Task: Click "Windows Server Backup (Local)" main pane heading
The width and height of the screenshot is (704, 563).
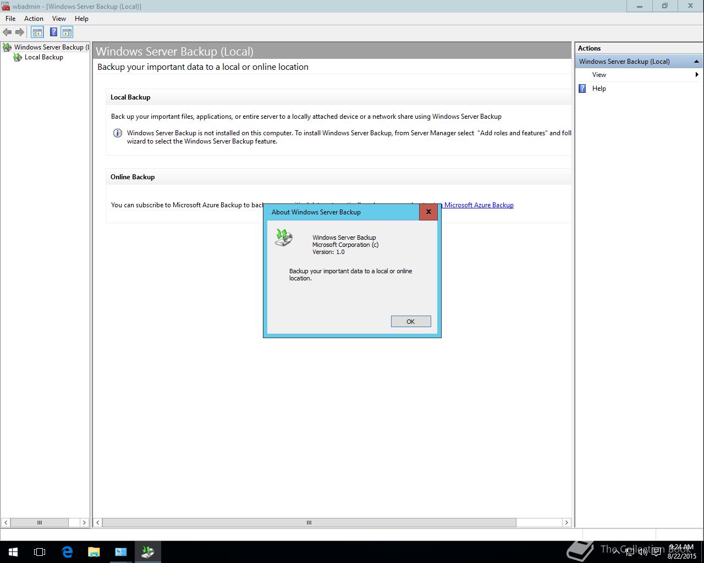Action: coord(174,52)
